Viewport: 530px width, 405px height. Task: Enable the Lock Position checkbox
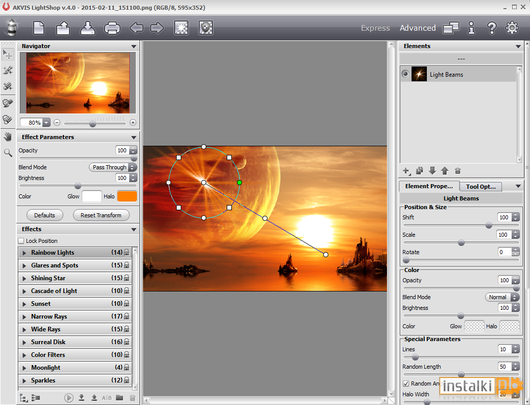[x=21, y=241]
